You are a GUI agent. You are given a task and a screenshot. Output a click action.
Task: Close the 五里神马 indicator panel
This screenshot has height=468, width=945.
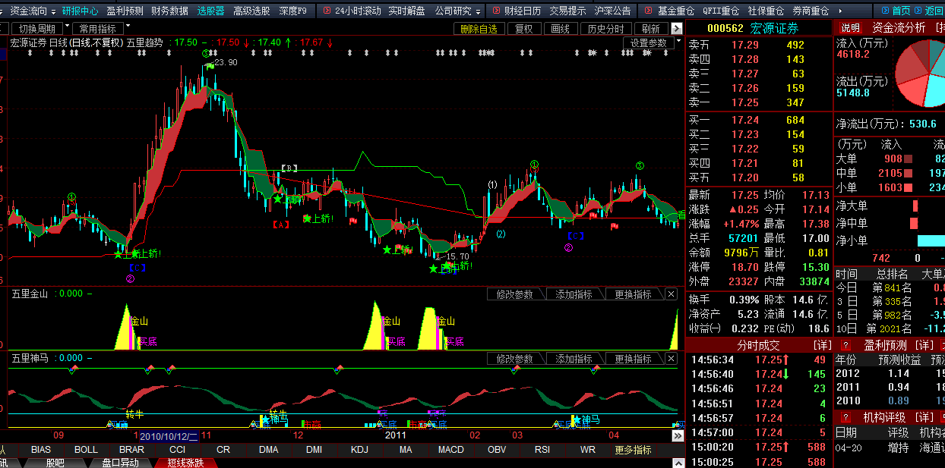(672, 359)
